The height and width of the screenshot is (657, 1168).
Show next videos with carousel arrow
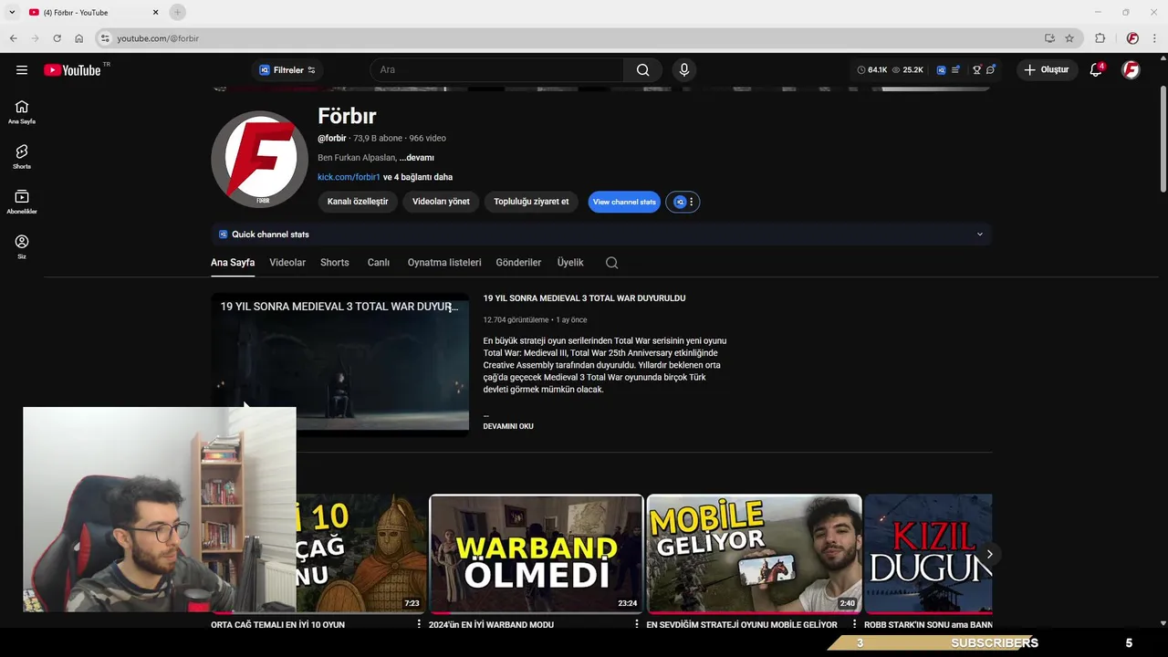point(989,554)
